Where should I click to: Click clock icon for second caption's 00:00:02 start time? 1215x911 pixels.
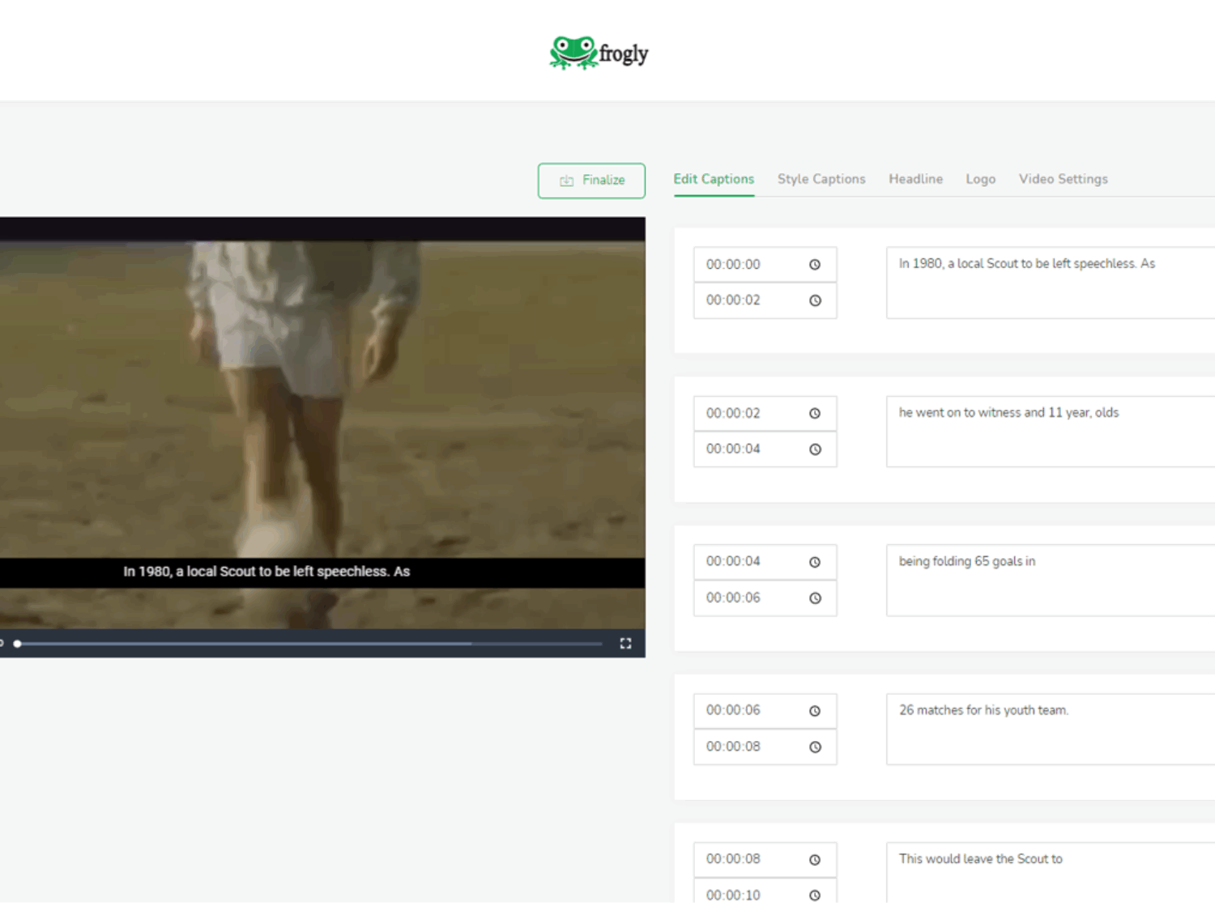(x=815, y=414)
